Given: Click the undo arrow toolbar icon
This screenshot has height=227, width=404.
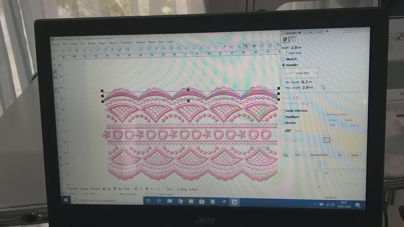Looking at the screenshot, I should [x=186, y=48].
